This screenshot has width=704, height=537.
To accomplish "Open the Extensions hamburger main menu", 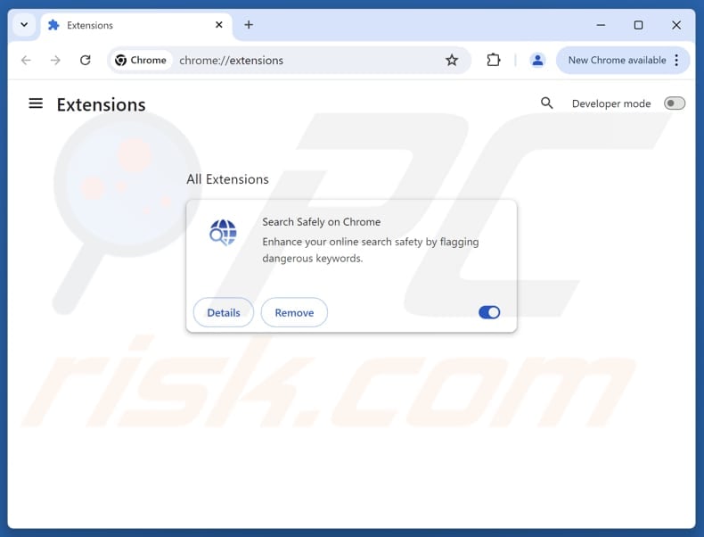I will [36, 103].
